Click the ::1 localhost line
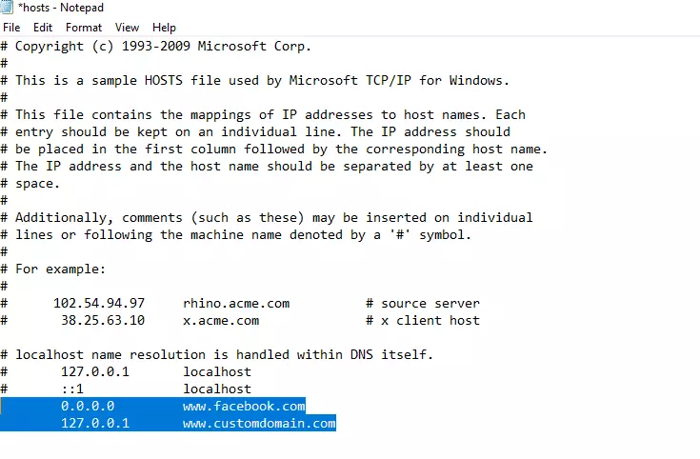The image size is (700, 459). pyautogui.click(x=126, y=389)
